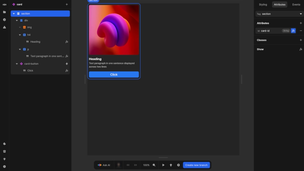Select the Click text node row
Viewport: 304px width, 171px height.
[40, 71]
